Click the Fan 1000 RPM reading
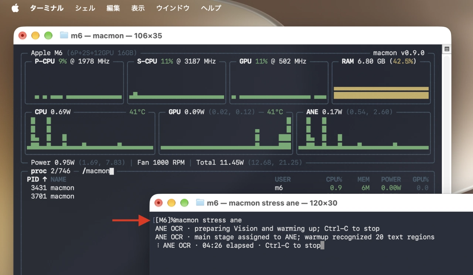473x275 pixels. point(161,162)
